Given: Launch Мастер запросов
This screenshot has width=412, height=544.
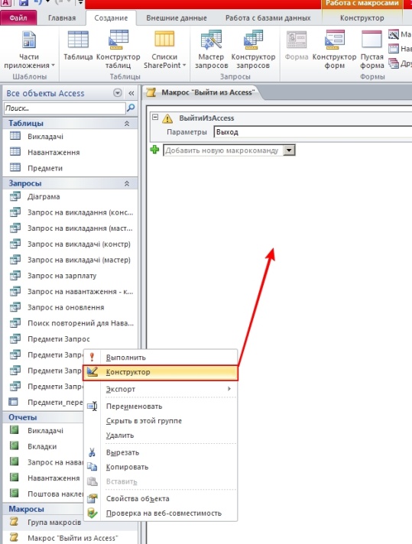Looking at the screenshot, I should point(211,50).
